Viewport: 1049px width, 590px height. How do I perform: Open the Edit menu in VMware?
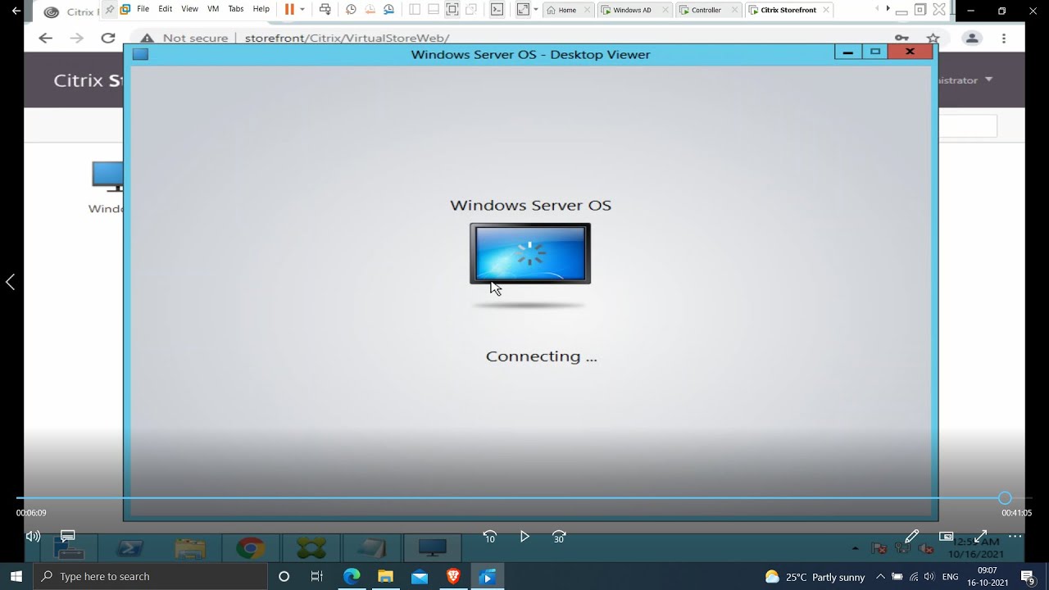point(166,9)
